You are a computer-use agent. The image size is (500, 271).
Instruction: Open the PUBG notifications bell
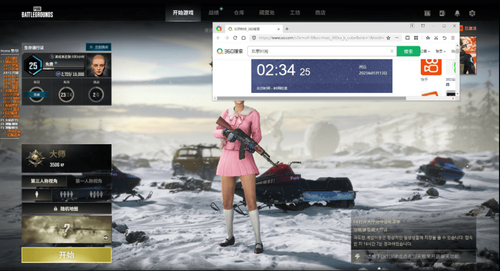pos(457,13)
